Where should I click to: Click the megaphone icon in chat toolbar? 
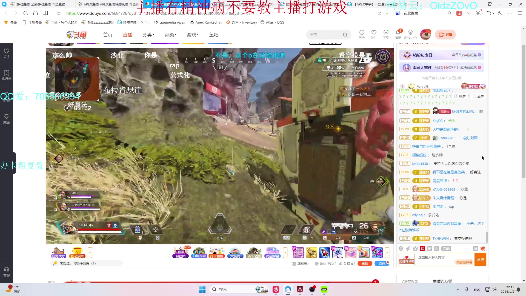(408, 249)
